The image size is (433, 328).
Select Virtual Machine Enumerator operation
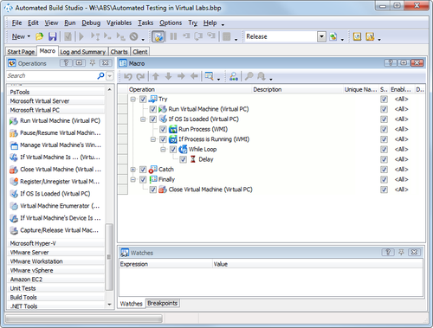(x=55, y=206)
